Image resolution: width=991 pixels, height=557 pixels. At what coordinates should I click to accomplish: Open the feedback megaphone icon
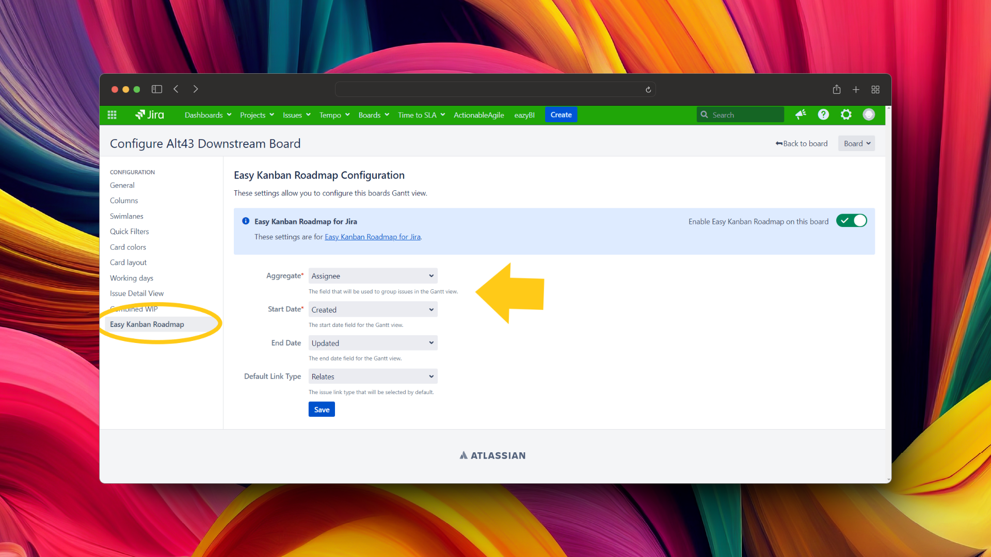801,114
